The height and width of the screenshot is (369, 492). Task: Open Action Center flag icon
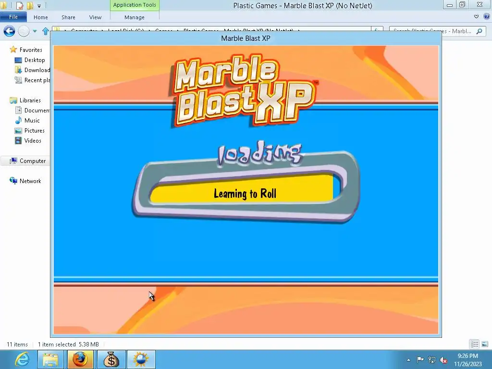(420, 359)
